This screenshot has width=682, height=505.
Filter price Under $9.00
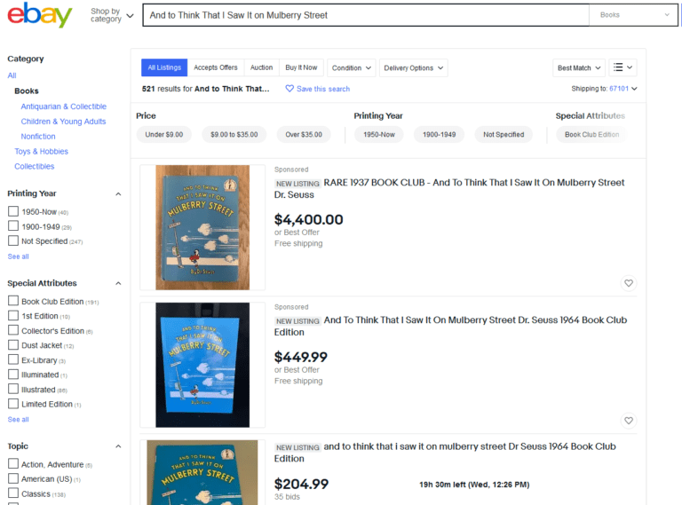coord(164,135)
